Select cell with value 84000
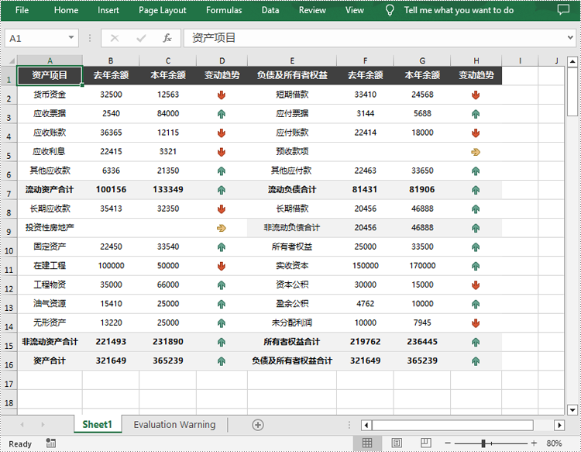The image size is (581, 452). (168, 113)
